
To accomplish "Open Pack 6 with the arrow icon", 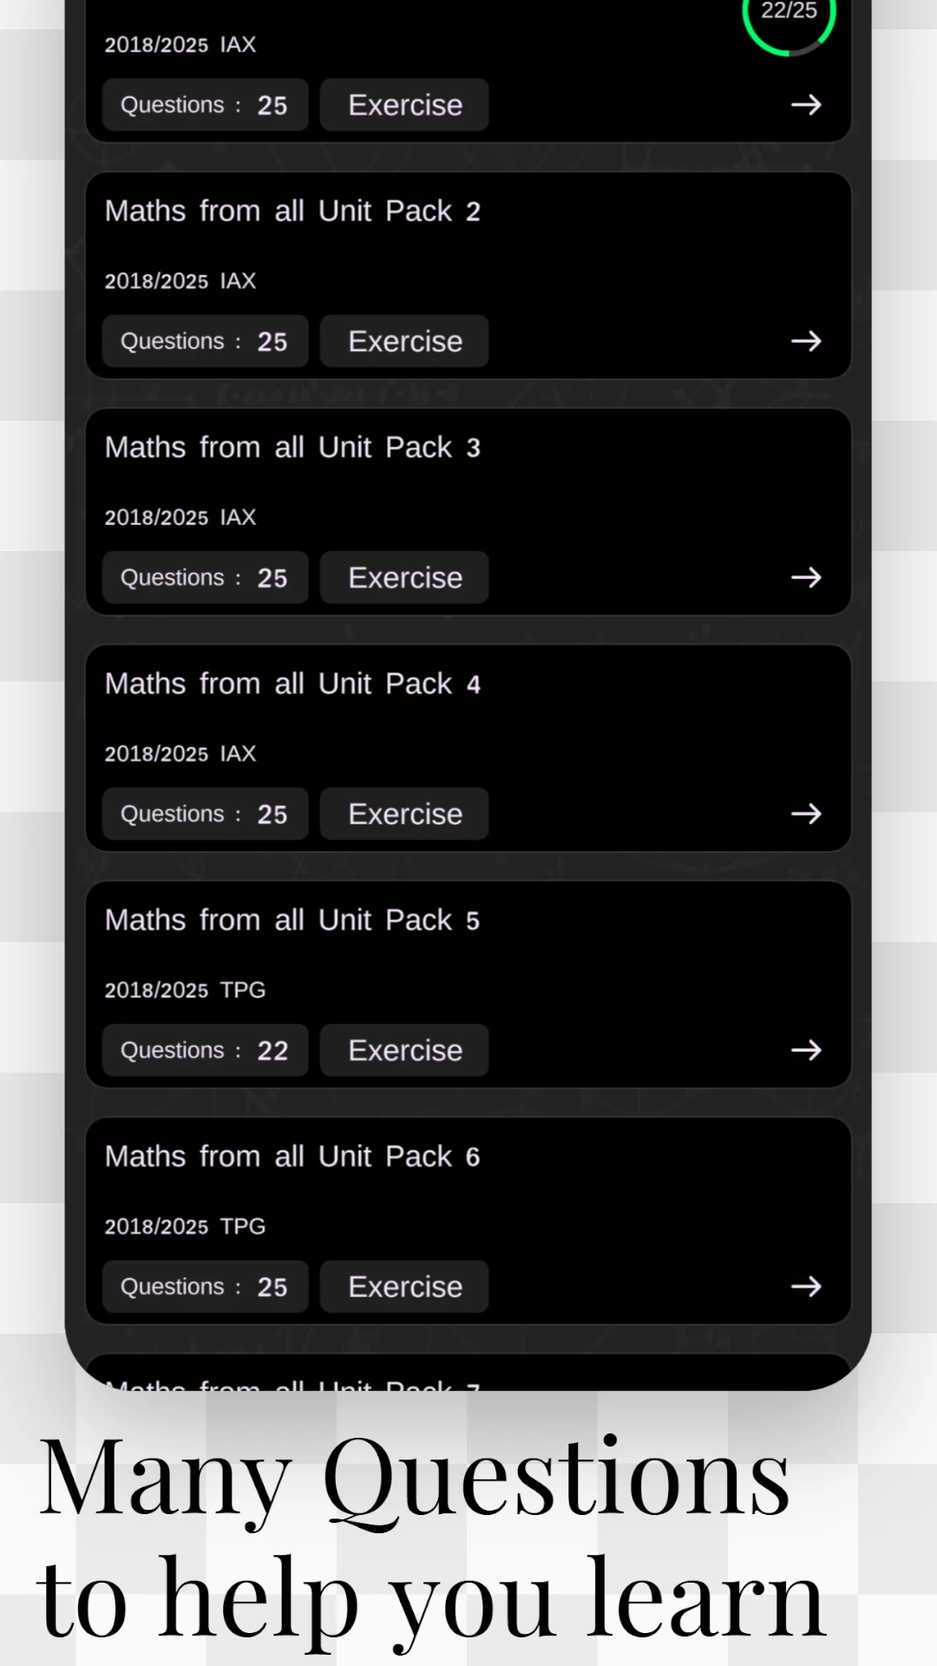I will click(x=806, y=1286).
